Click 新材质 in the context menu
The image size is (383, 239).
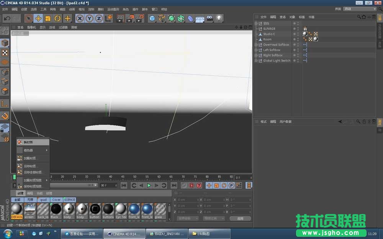28,142
